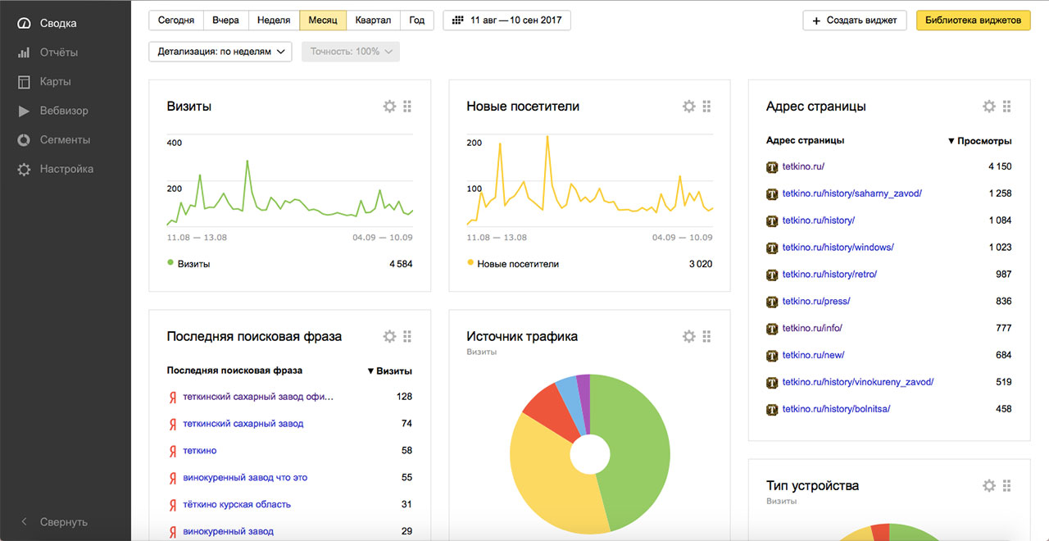The height and width of the screenshot is (541, 1049).
Task: Open the tetkino.ru/history/ link
Action: pos(819,220)
